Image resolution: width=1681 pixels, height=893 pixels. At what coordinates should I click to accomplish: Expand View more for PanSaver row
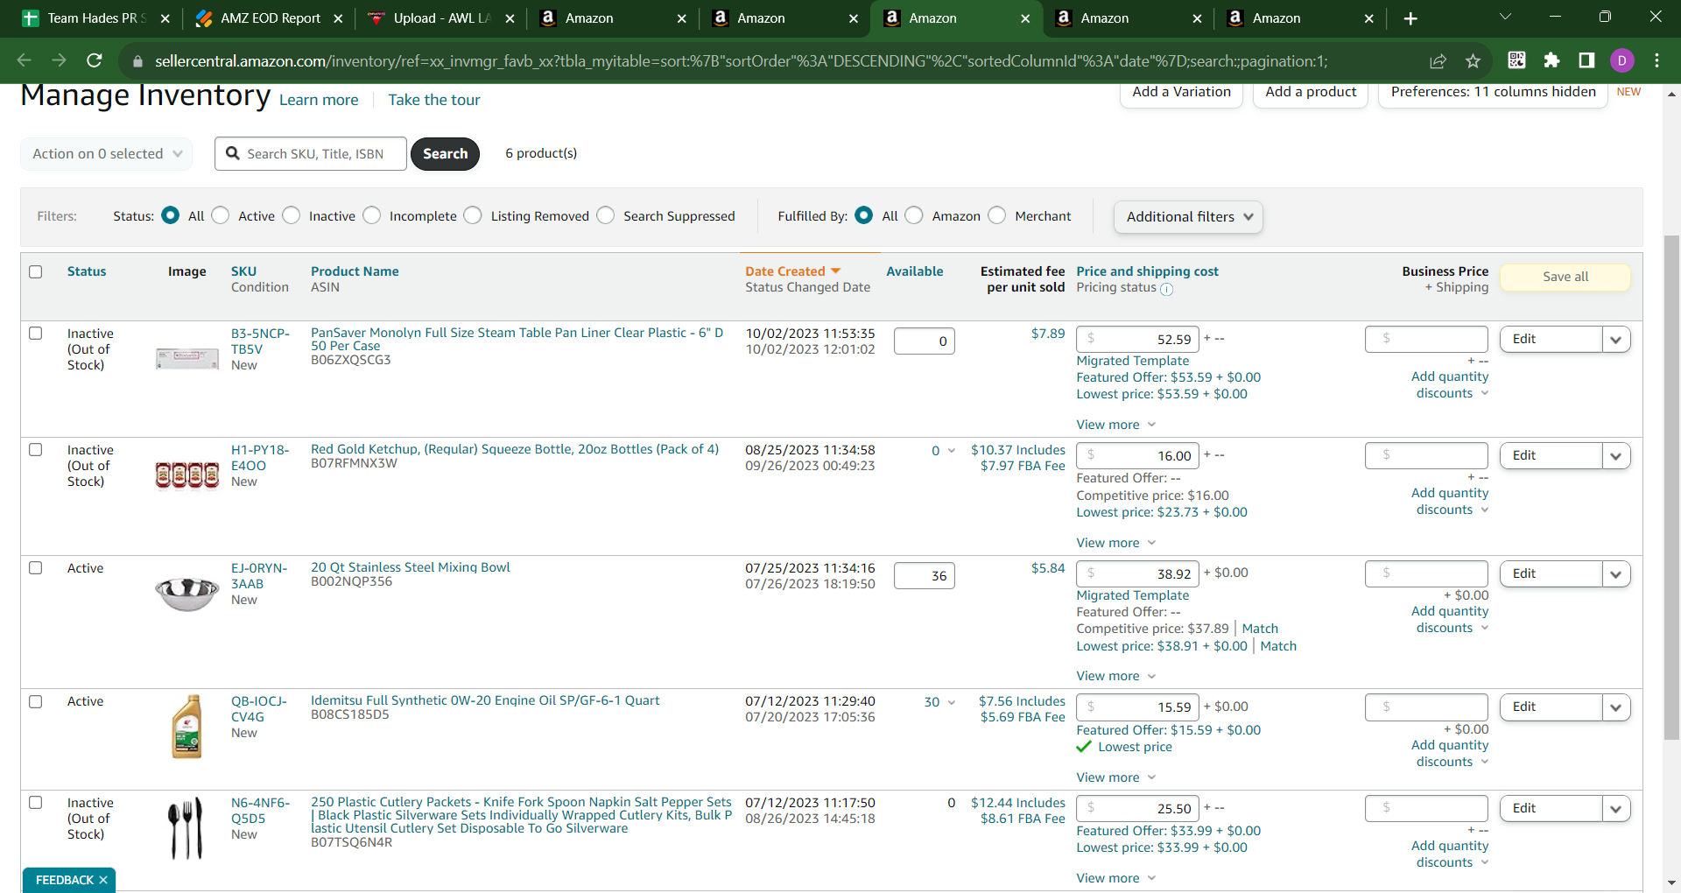(x=1116, y=425)
